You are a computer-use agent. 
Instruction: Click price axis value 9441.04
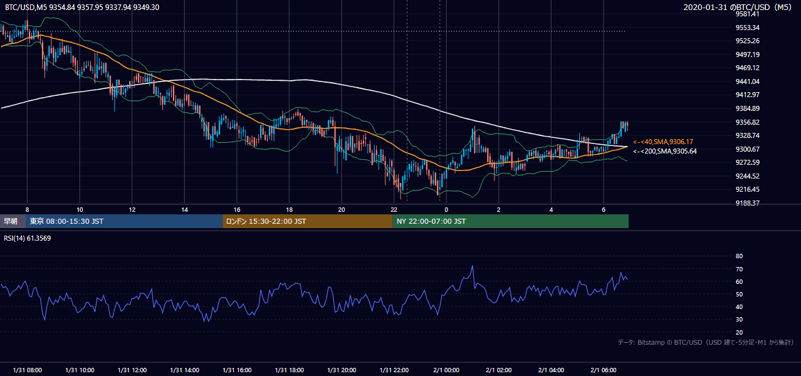tap(748, 81)
